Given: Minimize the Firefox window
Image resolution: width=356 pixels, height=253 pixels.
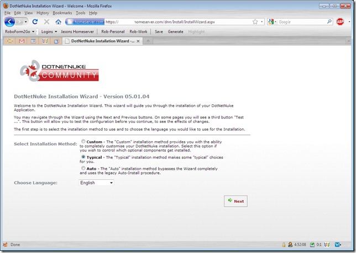Looking at the screenshot, I should (324, 6).
